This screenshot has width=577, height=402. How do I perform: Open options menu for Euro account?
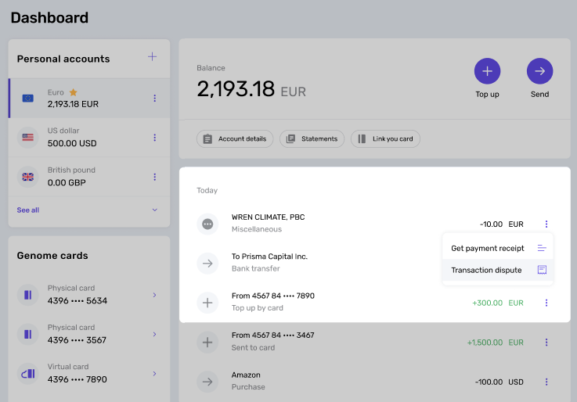[x=154, y=98]
